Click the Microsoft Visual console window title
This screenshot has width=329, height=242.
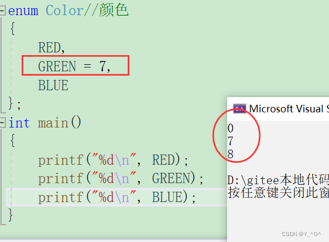click(x=289, y=109)
